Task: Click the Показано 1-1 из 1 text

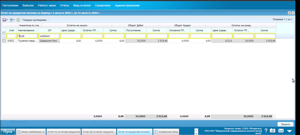Action: pos(283,20)
